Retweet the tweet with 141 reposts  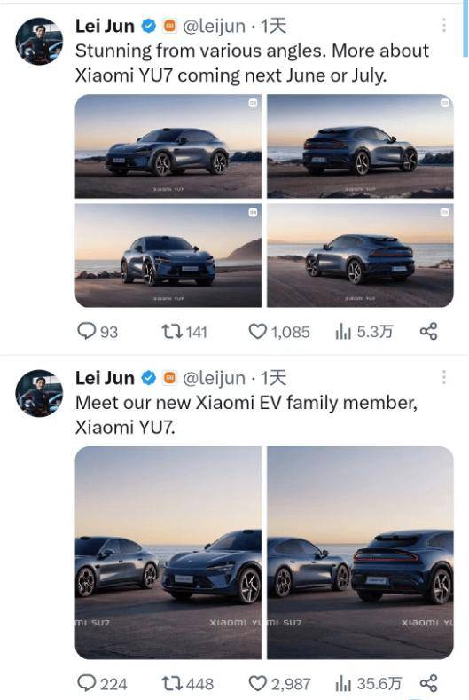(184, 332)
